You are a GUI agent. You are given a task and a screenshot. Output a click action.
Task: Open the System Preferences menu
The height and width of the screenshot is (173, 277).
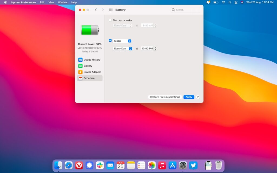(24, 2)
